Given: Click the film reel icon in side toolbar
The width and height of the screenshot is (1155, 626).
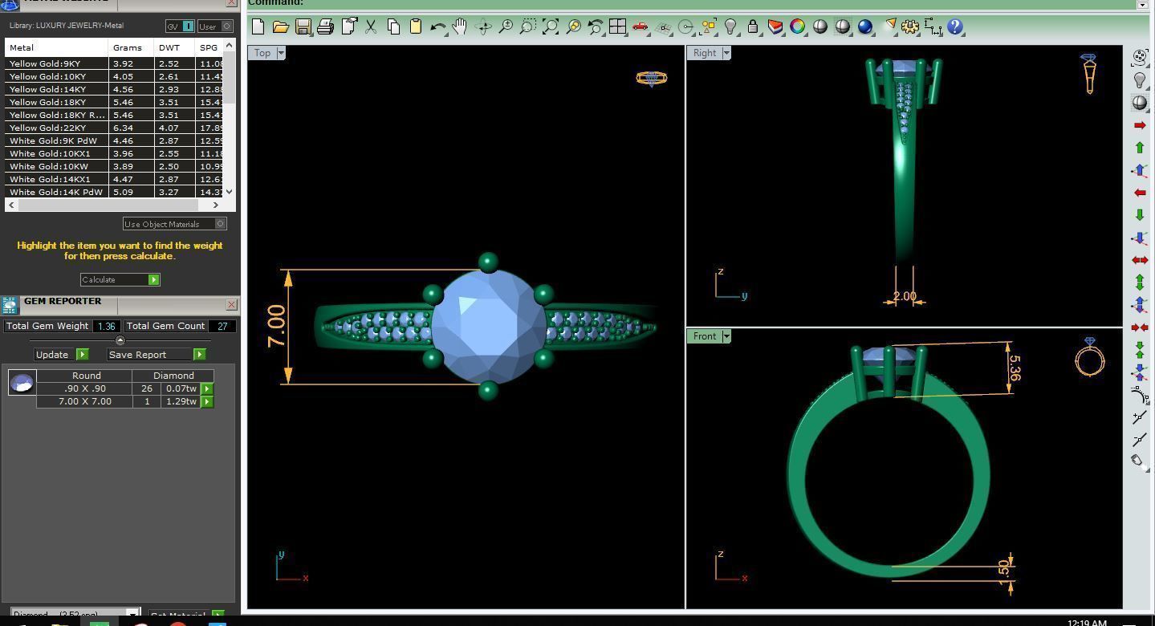Looking at the screenshot, I should (x=1139, y=57).
